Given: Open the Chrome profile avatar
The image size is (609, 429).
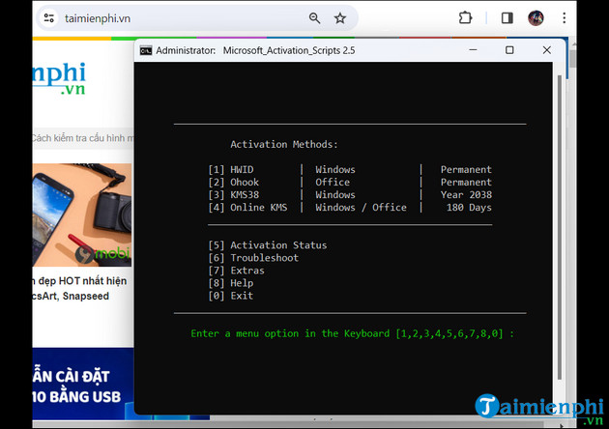Looking at the screenshot, I should (536, 17).
